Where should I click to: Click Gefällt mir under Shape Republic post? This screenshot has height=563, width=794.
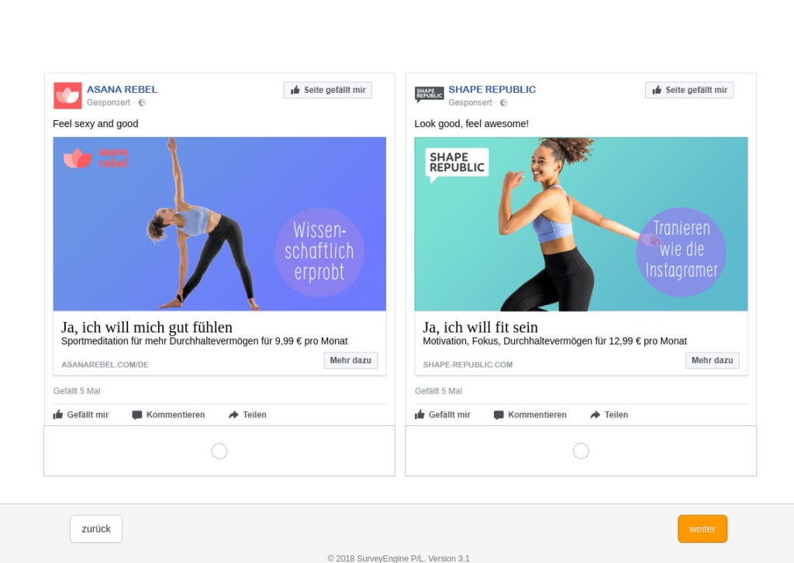click(443, 415)
